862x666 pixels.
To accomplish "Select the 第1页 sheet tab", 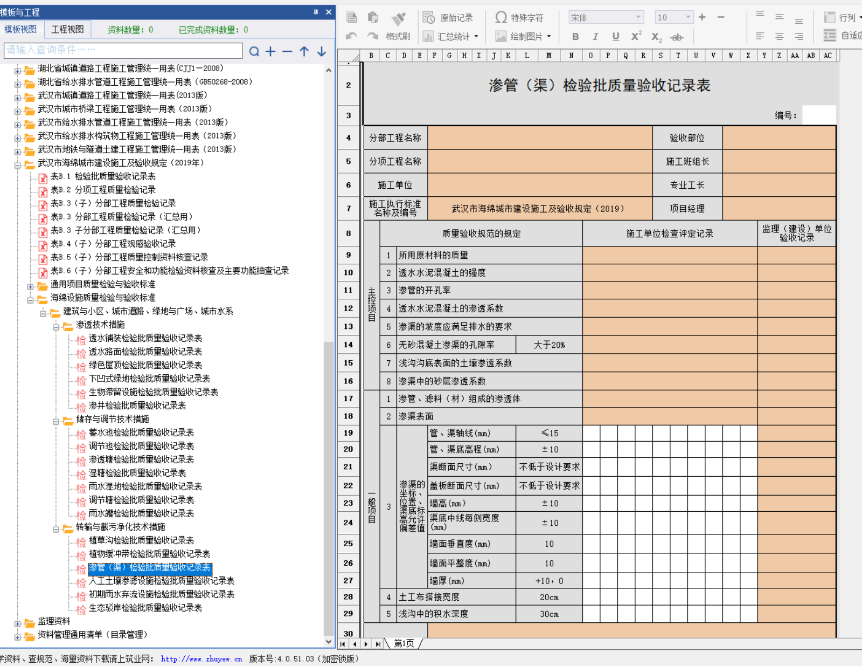I will (404, 643).
